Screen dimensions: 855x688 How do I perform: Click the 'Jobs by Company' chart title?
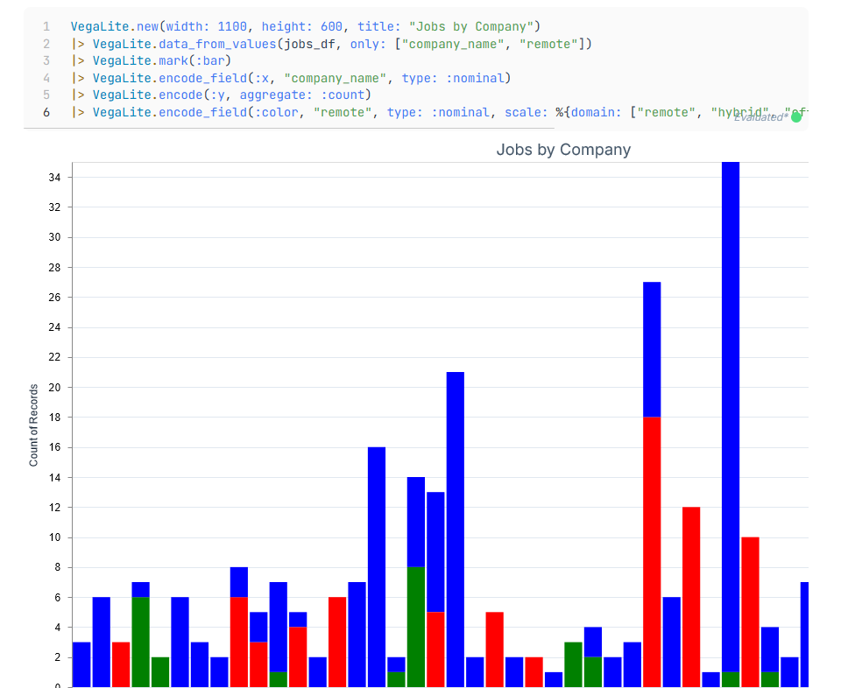pyautogui.click(x=563, y=150)
